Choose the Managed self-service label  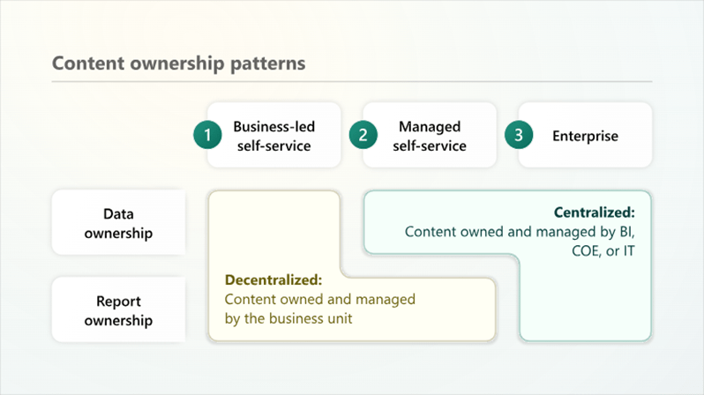[430, 136]
